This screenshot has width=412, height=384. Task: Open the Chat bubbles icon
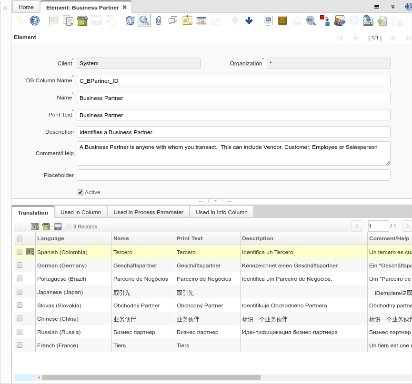(x=173, y=20)
